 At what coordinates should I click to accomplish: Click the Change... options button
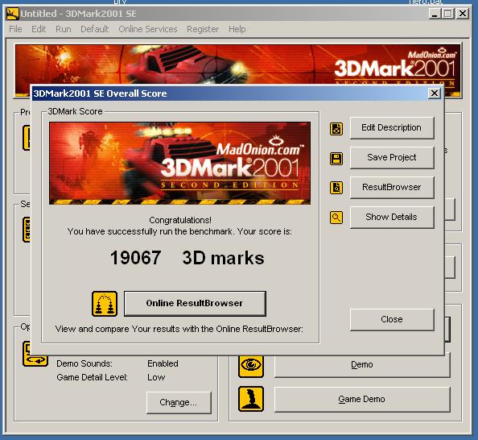pos(179,402)
